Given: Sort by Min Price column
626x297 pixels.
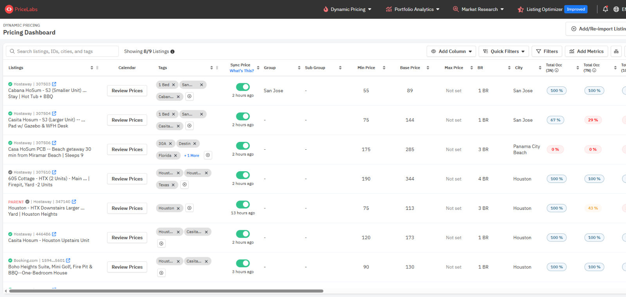Looking at the screenshot, I should (384, 68).
